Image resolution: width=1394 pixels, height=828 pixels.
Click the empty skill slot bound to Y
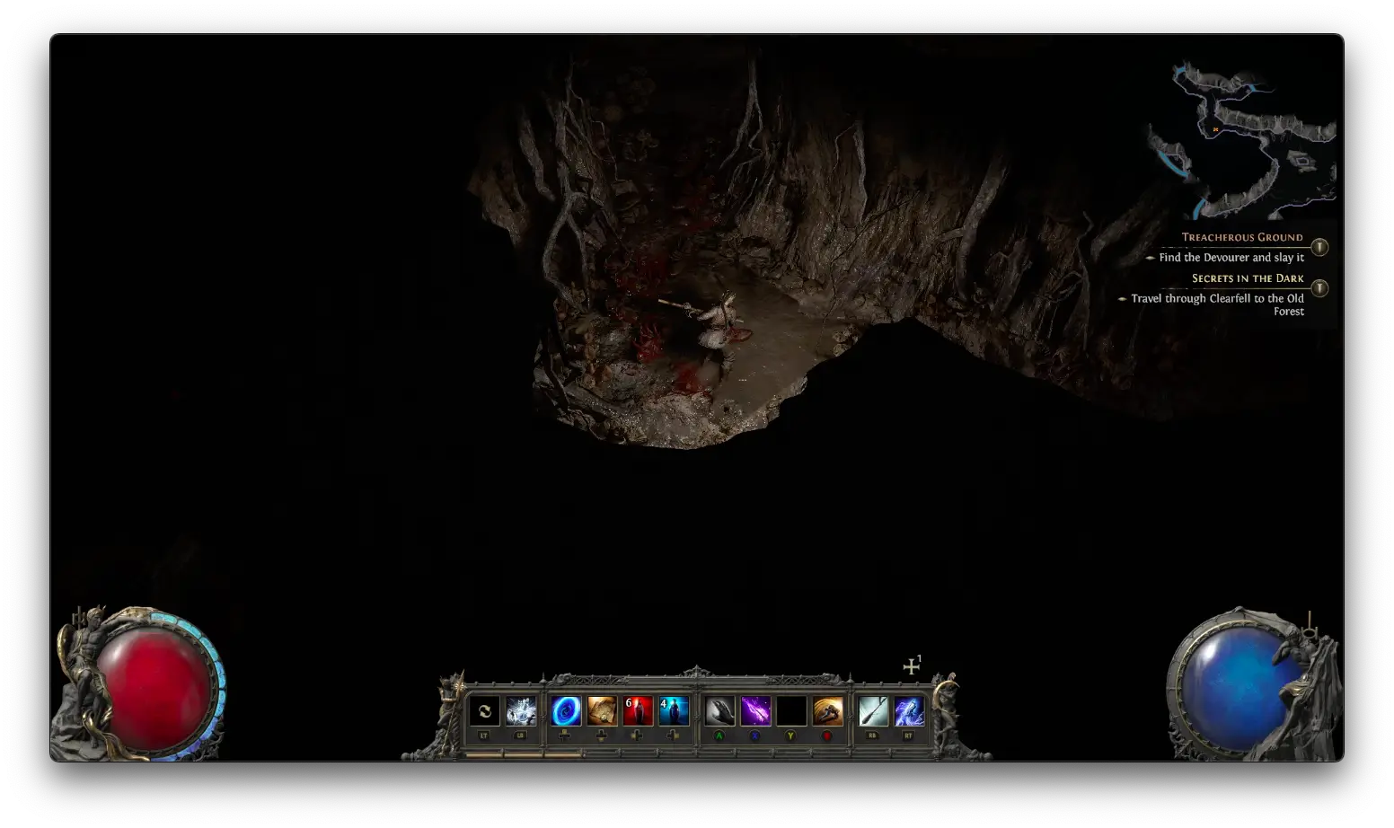tap(791, 711)
